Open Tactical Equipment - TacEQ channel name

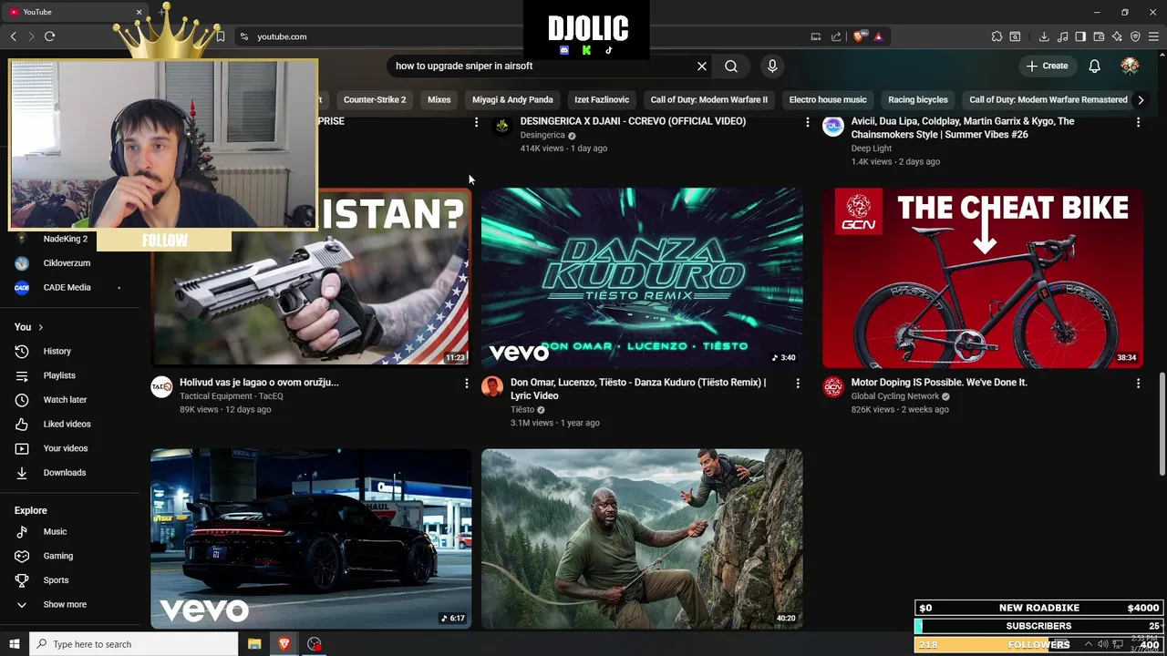232,396
